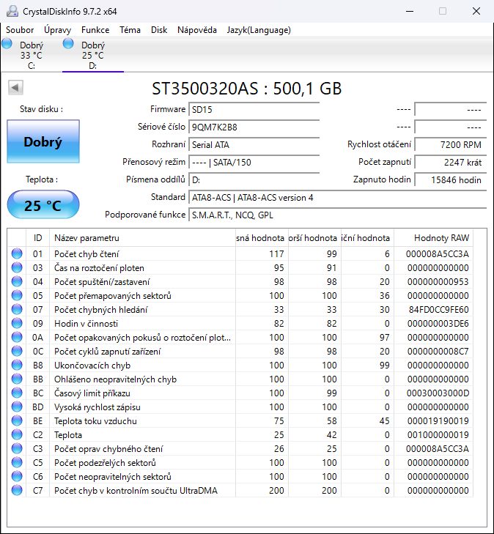This screenshot has width=494, height=534.
Task: Minimize the CrystalDiskInfo window
Action: coord(410,11)
